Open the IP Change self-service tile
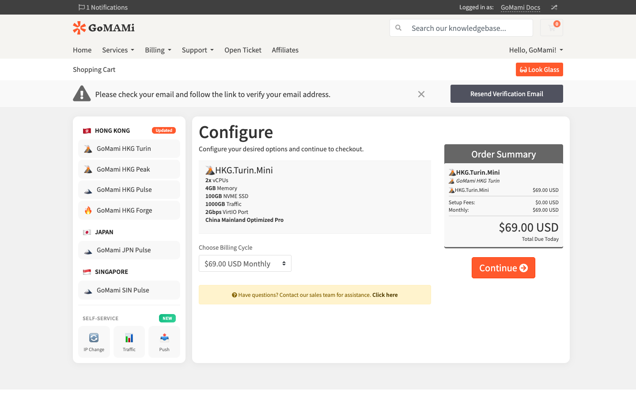This screenshot has height=397, width=636. 94,342
